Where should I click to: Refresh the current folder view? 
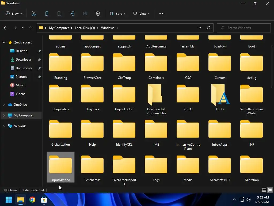pyautogui.click(x=209, y=28)
